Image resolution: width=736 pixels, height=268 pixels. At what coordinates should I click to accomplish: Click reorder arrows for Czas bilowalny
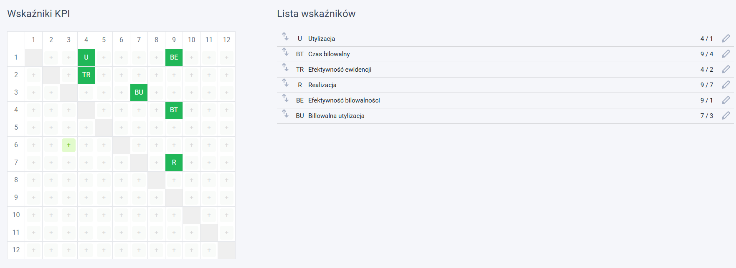point(285,52)
